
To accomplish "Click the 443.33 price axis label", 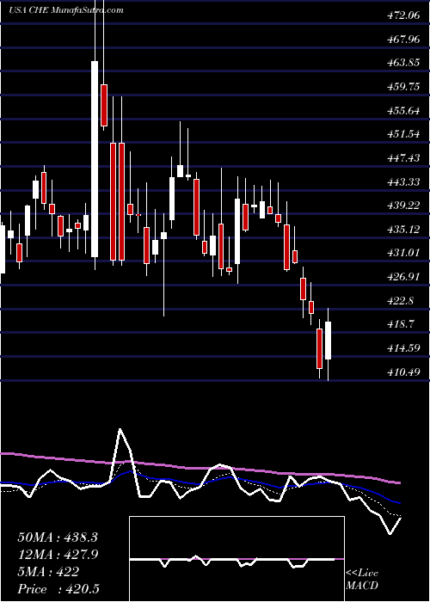I will 403,181.
